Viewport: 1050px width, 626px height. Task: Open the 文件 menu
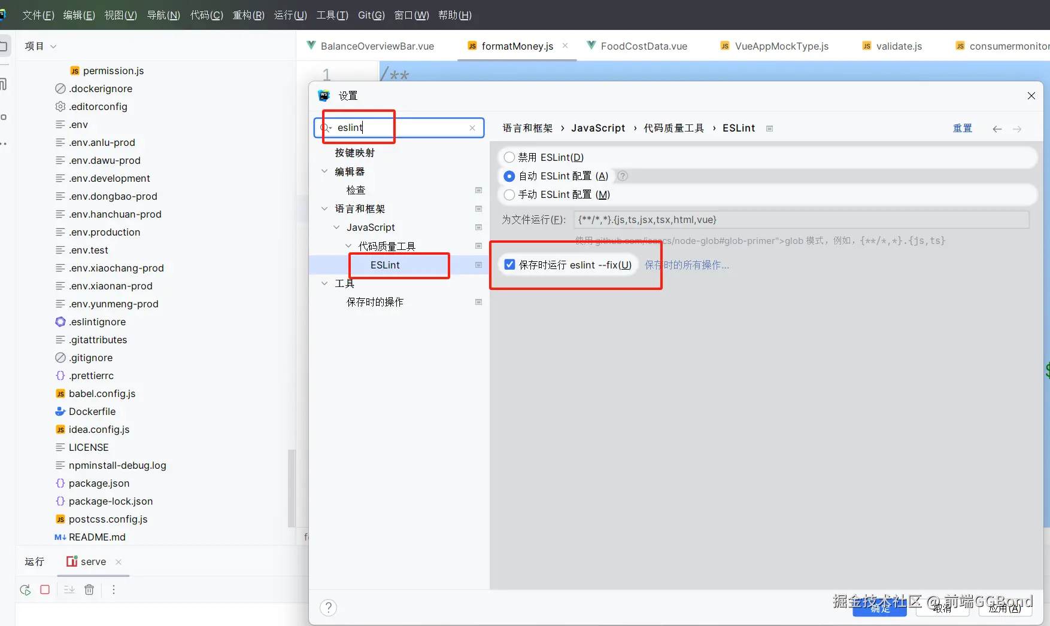click(x=38, y=15)
